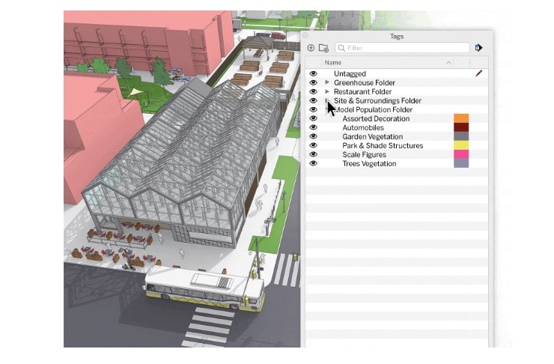Open pink swatch for Scale Figures
Viewport: 554px width, 364px height.
click(461, 154)
